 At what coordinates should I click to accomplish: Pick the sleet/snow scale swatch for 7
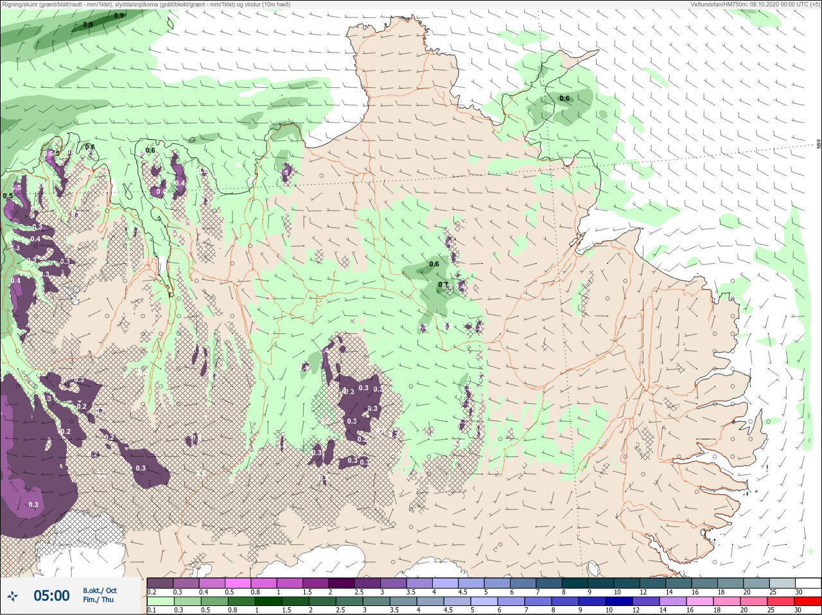click(549, 583)
